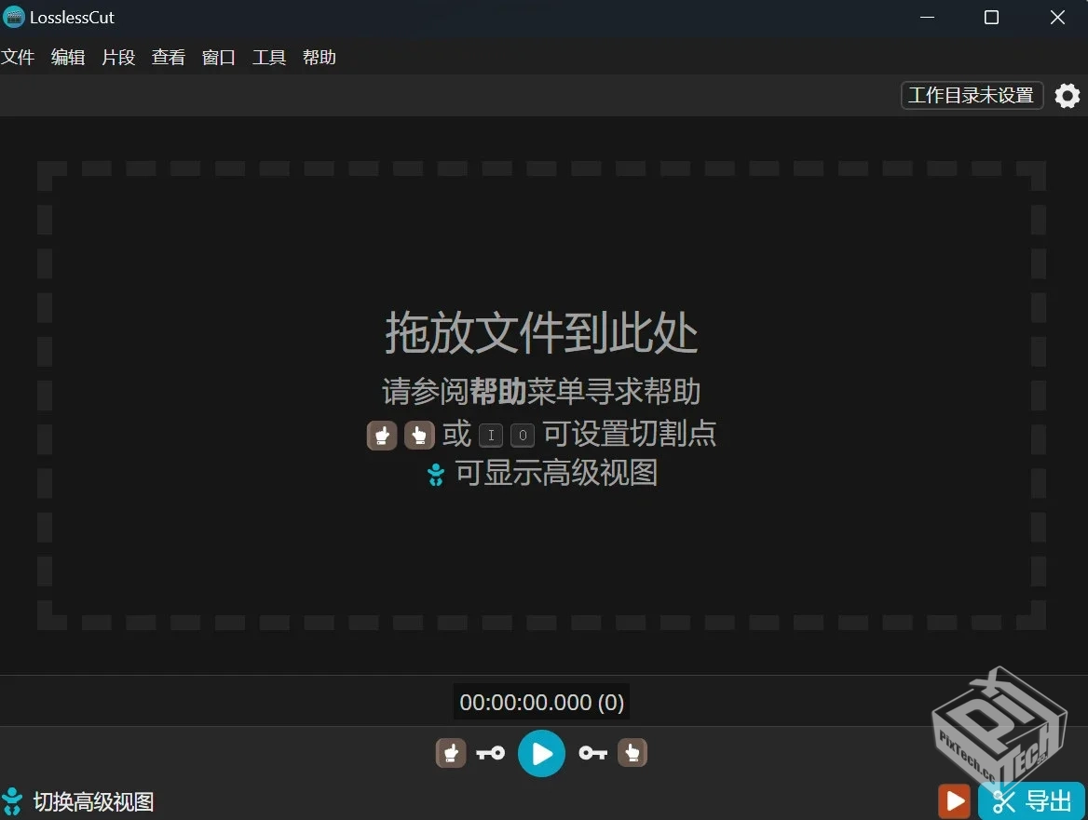Open the 片段 menu
The height and width of the screenshot is (820, 1088).
tap(118, 57)
